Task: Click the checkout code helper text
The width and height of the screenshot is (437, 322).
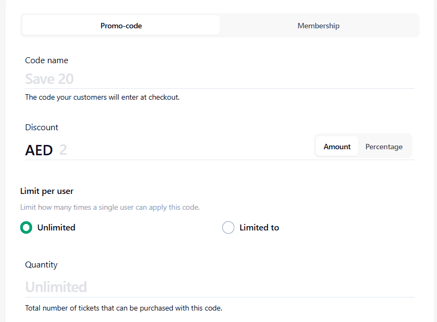Action: coord(102,98)
